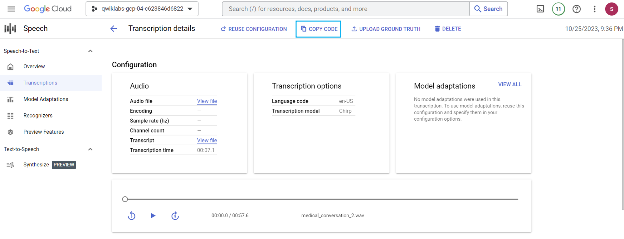Click the Encoding label
This screenshot has height=239, width=624.
[x=141, y=111]
